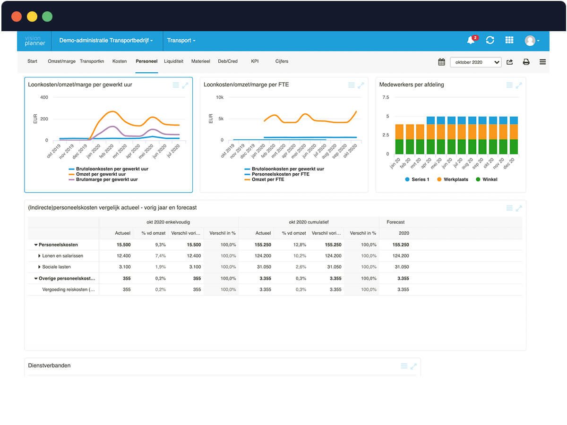Expand Loonkosten per gewerkt uur chart fullscreen

[x=185, y=85]
